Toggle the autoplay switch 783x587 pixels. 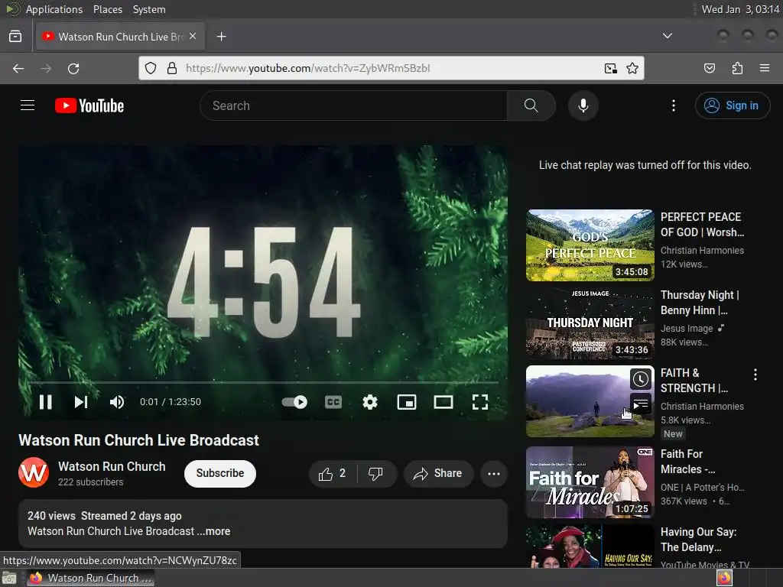(x=294, y=402)
